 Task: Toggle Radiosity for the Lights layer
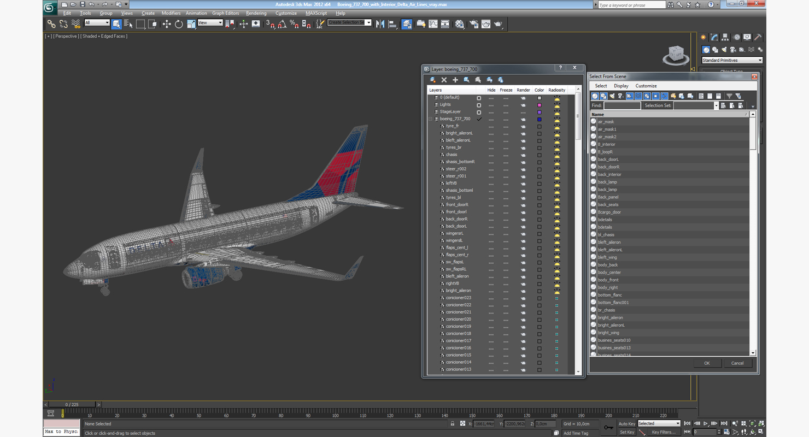(x=556, y=105)
